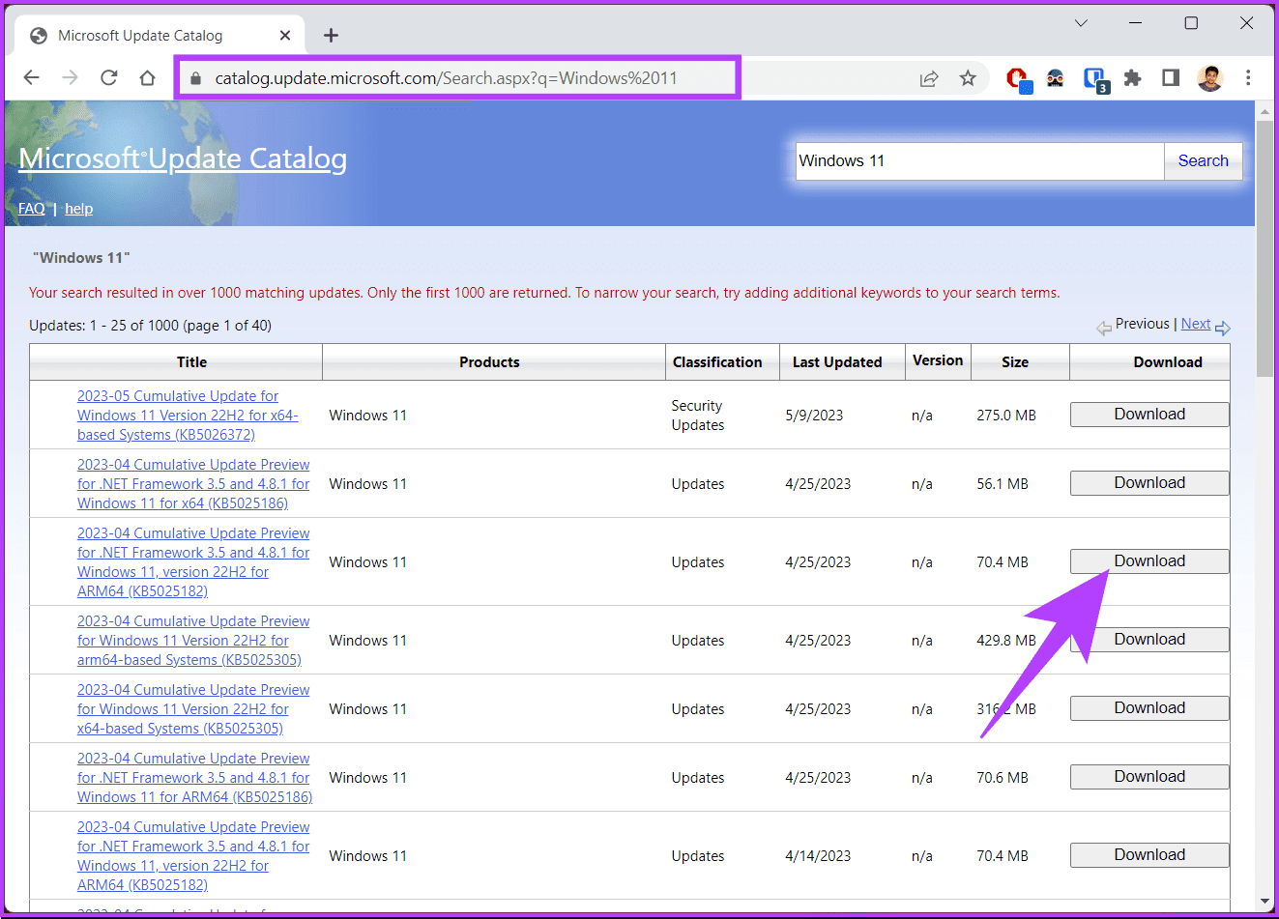
Task: Expand the tab search chevron
Action: (x=1081, y=23)
